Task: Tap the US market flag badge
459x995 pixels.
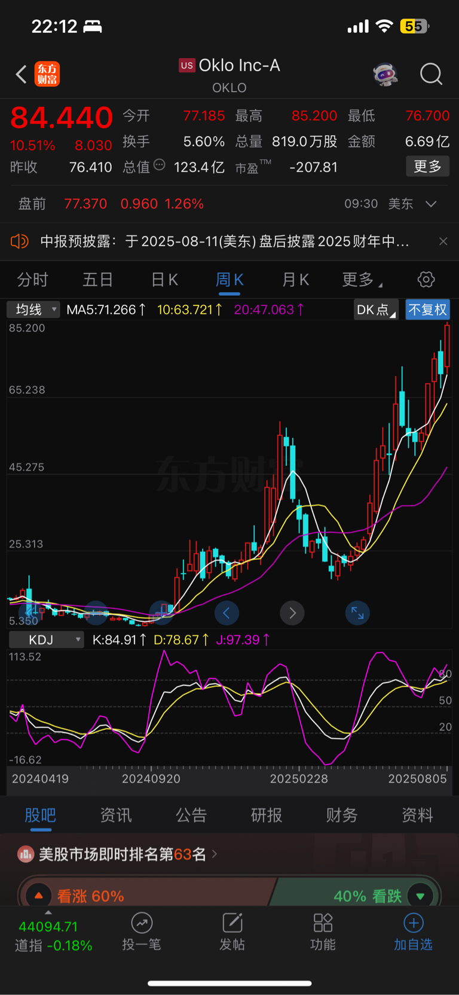Action: 187,65
